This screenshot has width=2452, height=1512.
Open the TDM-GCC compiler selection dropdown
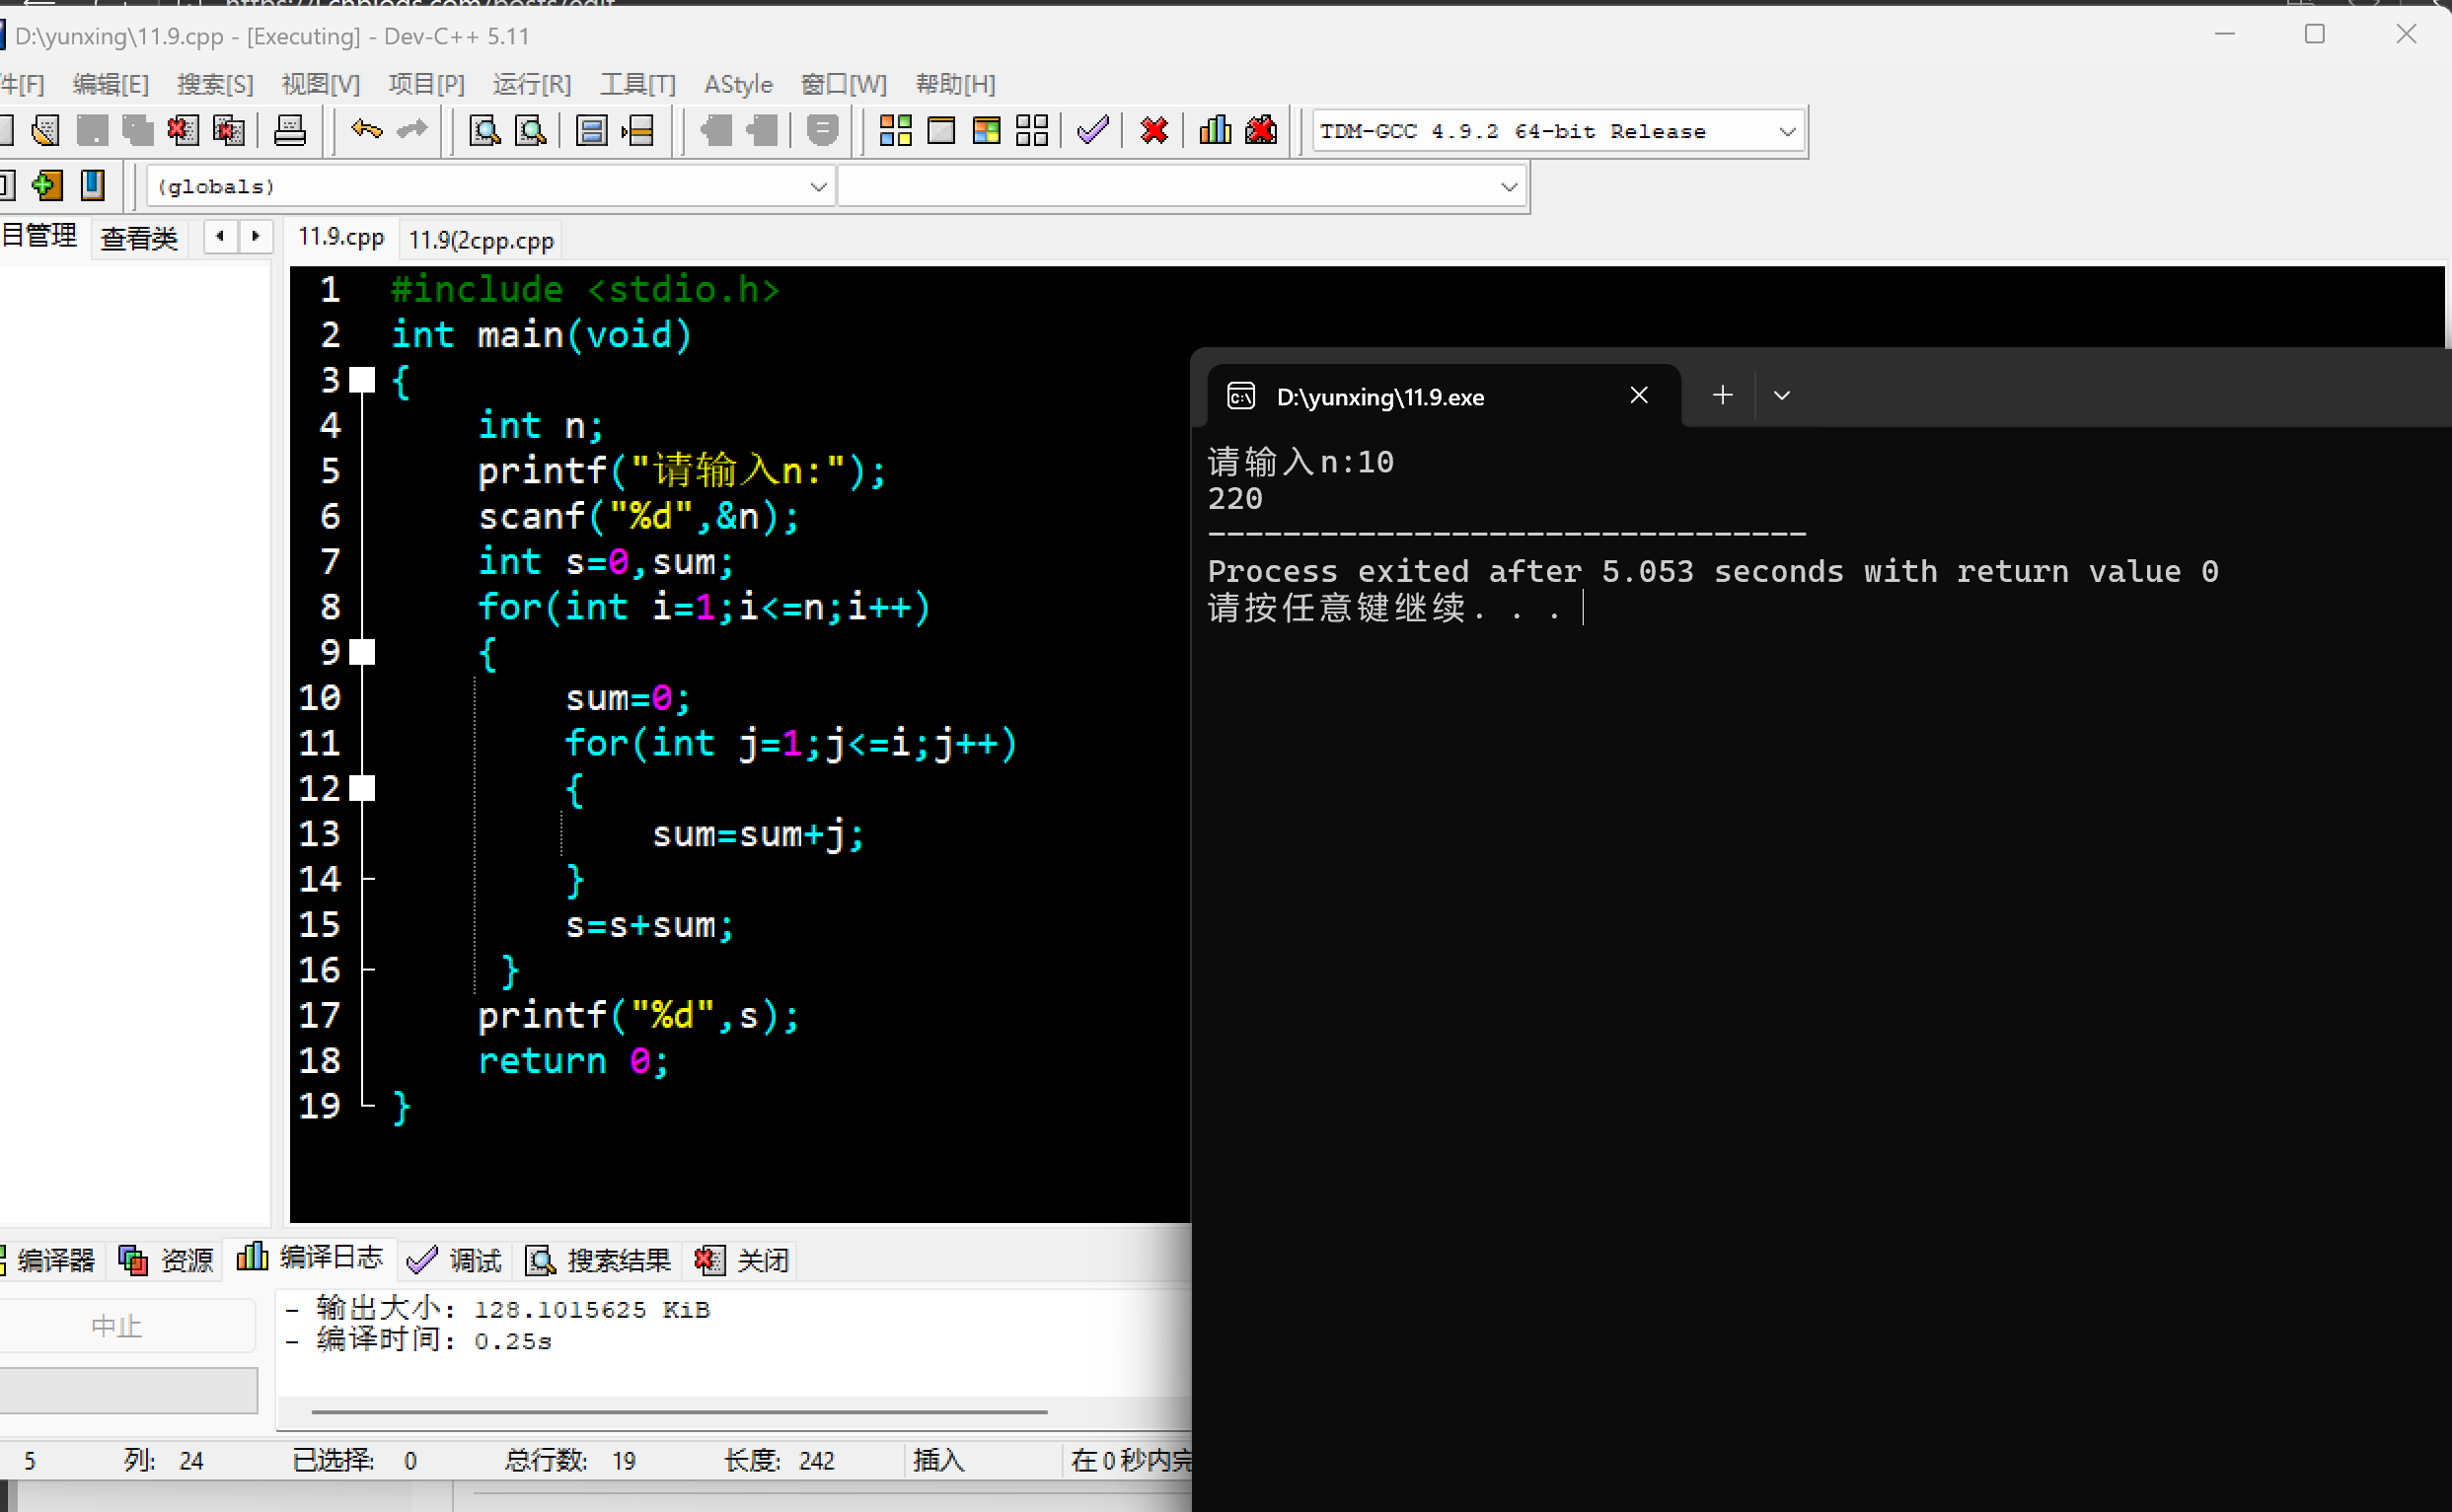1787,132
